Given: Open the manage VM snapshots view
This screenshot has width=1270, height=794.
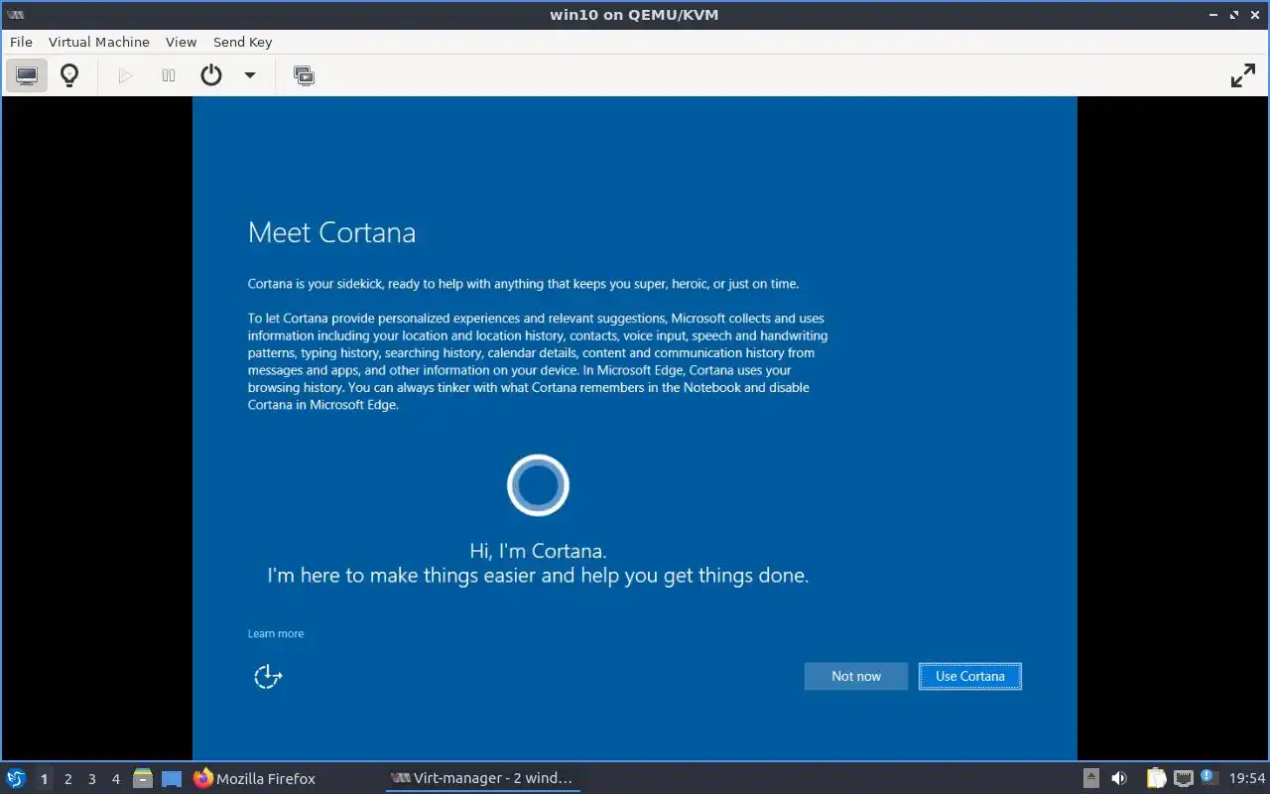Looking at the screenshot, I should point(305,75).
